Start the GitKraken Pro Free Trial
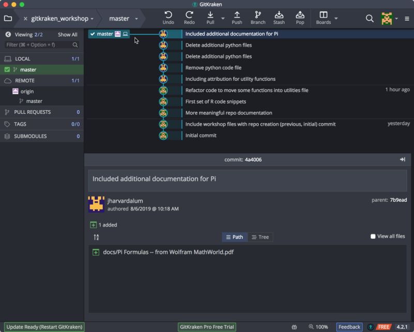Image resolution: width=414 pixels, height=332 pixels. point(206,327)
